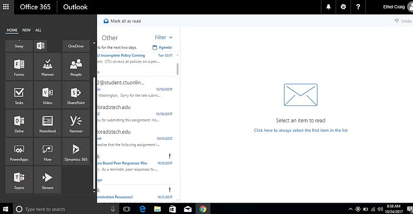Click the Undo button
413x214 pixels.
point(403,21)
